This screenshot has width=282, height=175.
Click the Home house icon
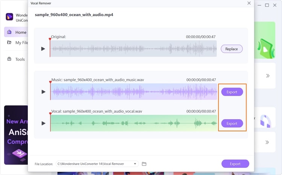9,32
